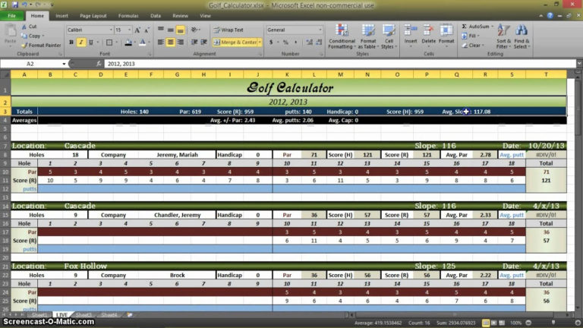Click the Format Painter icon
Image resolution: width=583 pixels, height=328 pixels.
[24, 45]
